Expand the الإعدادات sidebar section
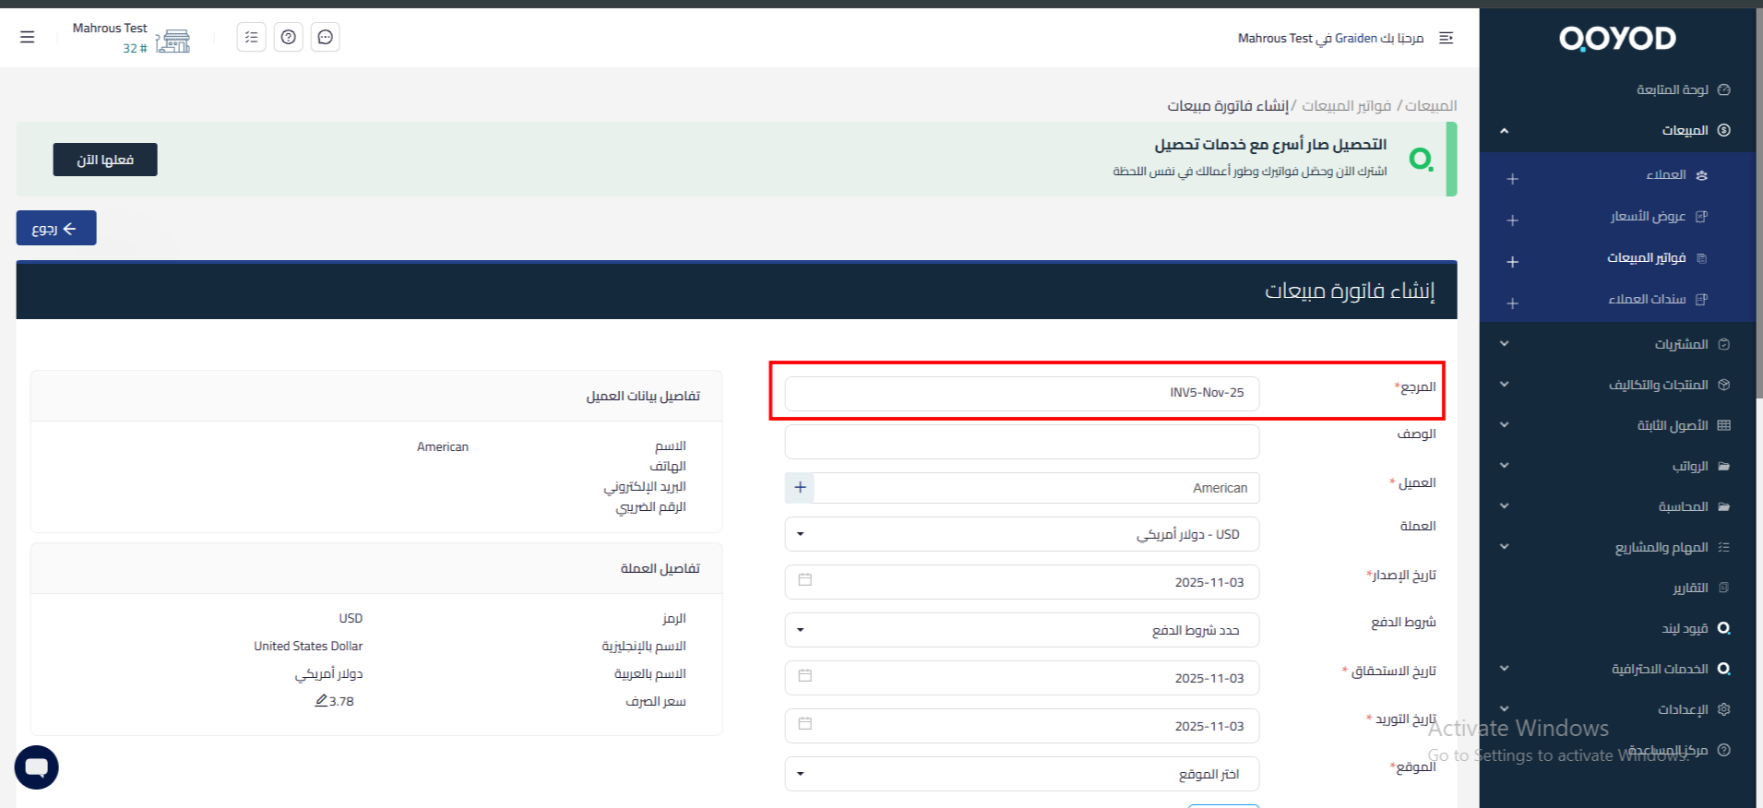1763x808 pixels. pos(1504,709)
